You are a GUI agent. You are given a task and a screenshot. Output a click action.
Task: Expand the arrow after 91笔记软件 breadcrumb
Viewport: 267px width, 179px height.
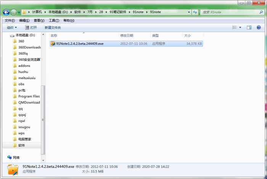130,12
